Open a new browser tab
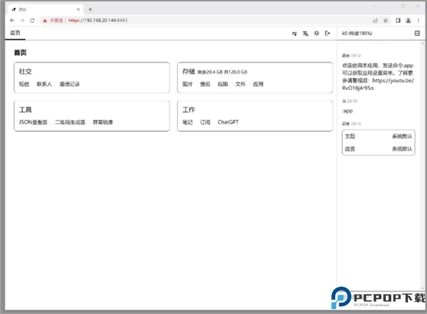The height and width of the screenshot is (314, 427). tap(90, 9)
